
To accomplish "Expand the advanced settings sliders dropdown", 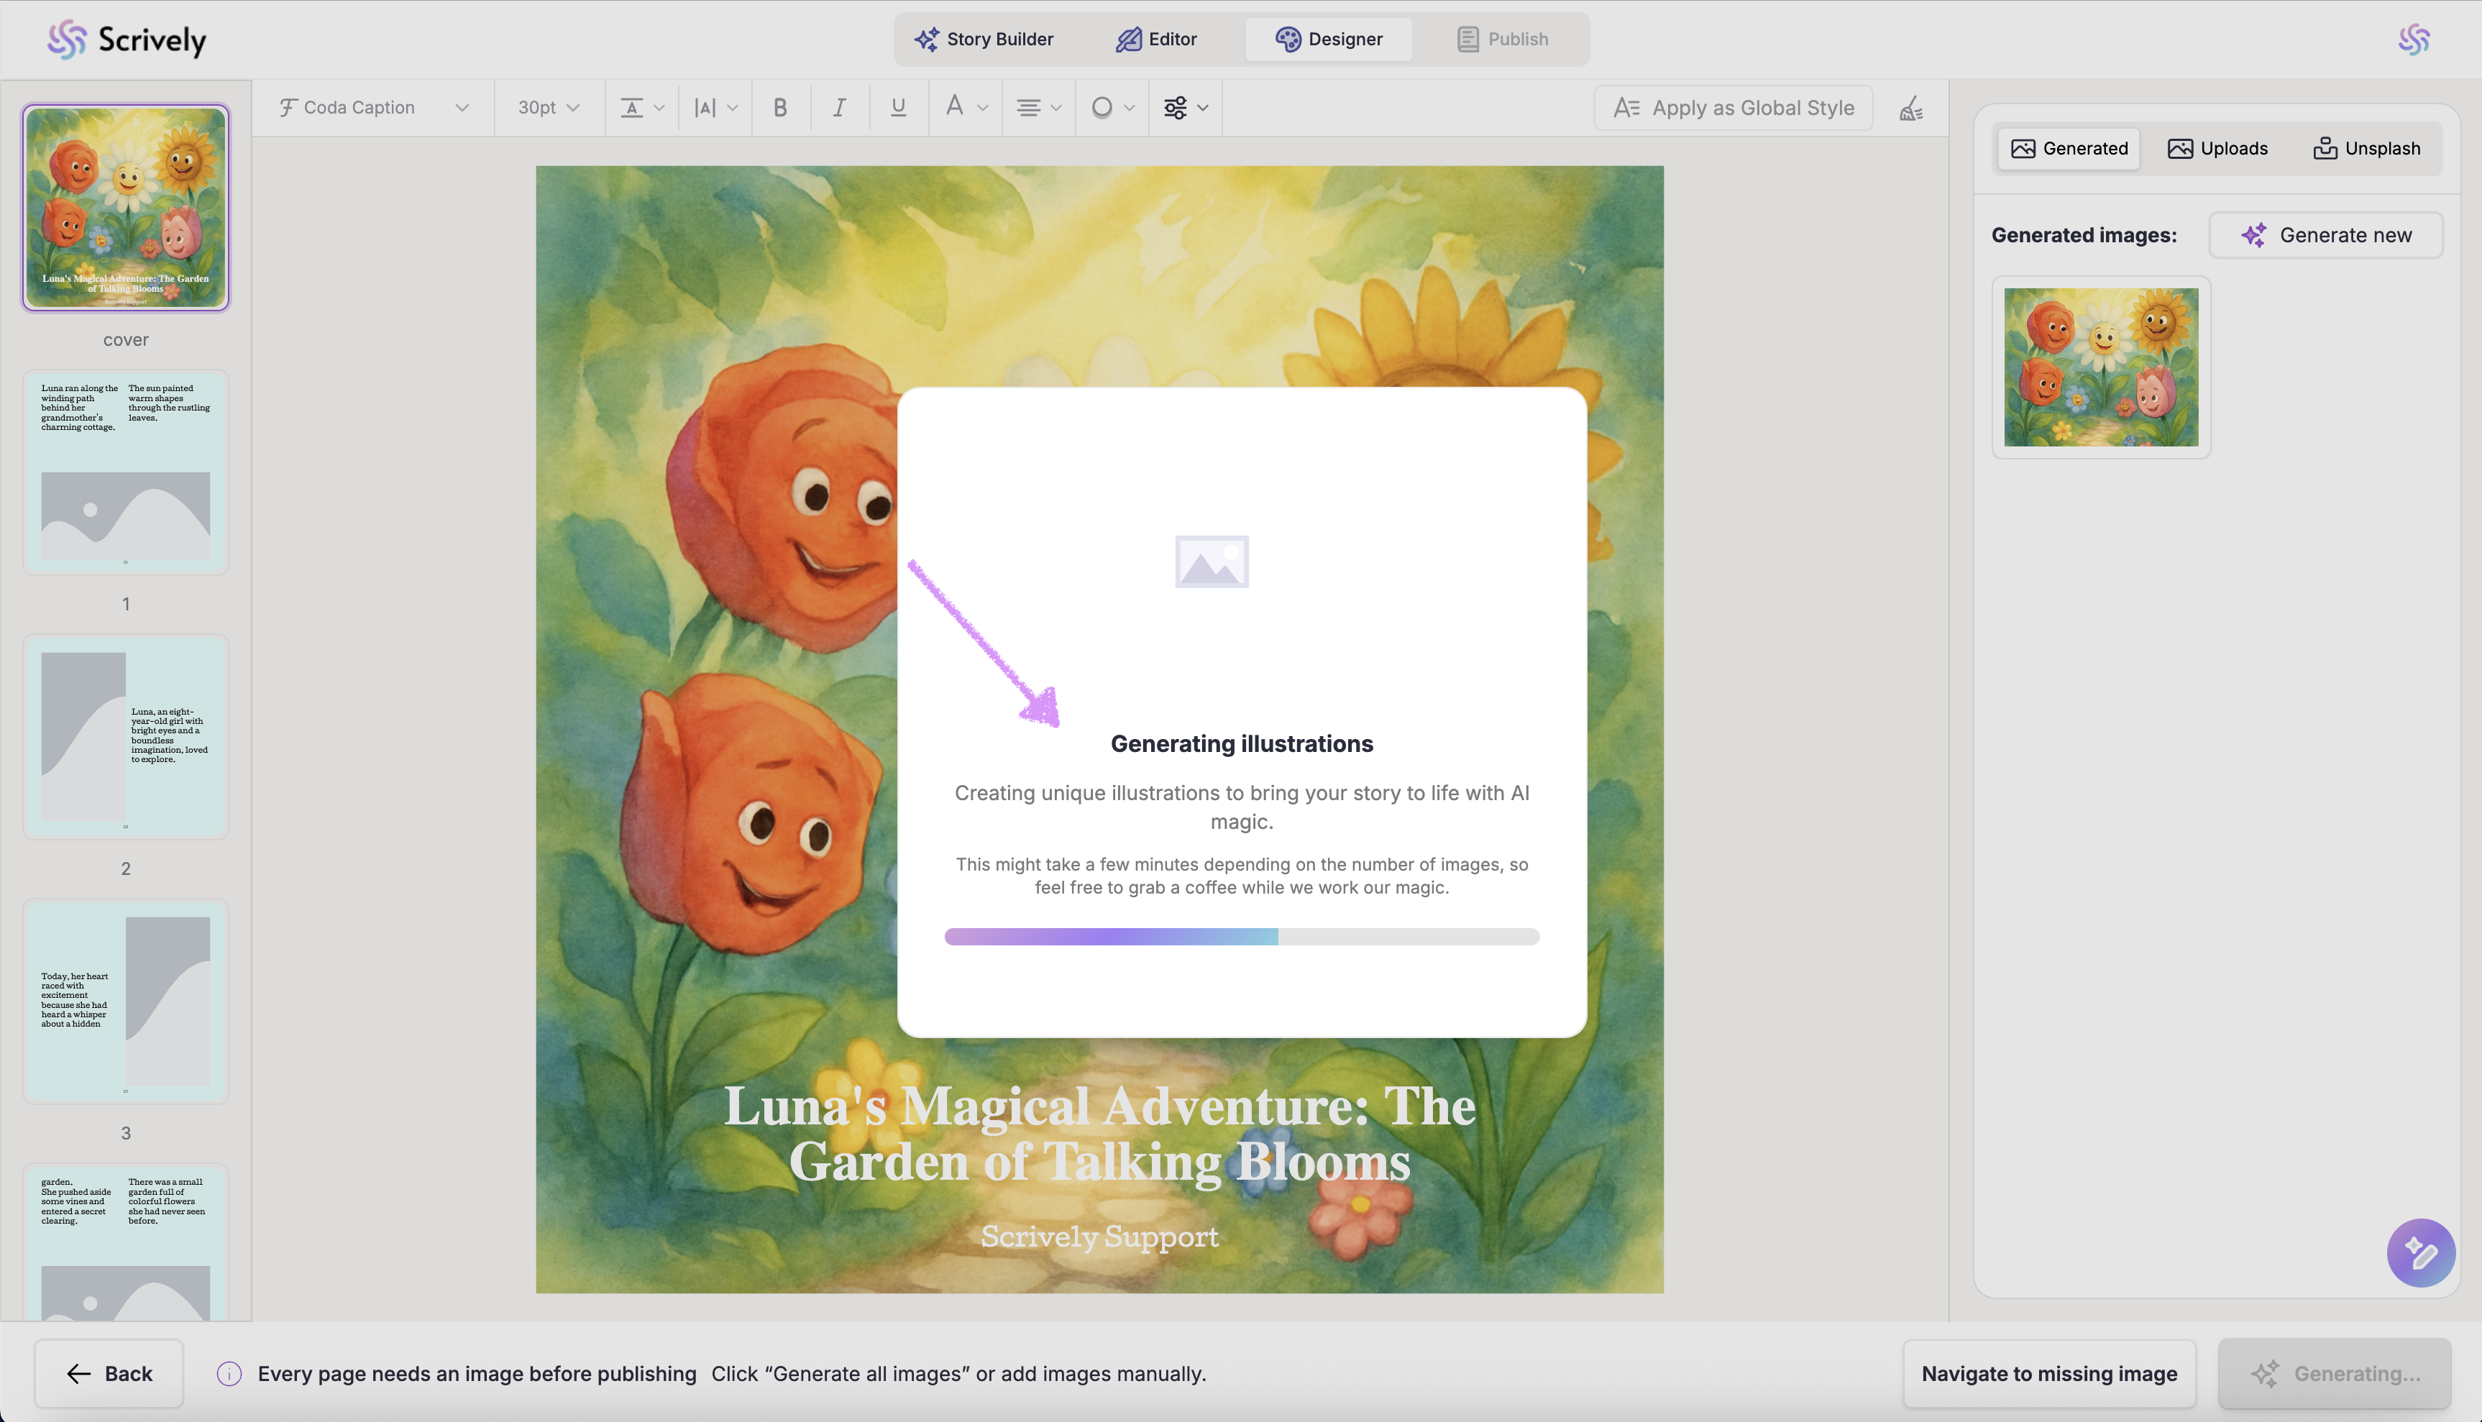I will (x=1185, y=107).
